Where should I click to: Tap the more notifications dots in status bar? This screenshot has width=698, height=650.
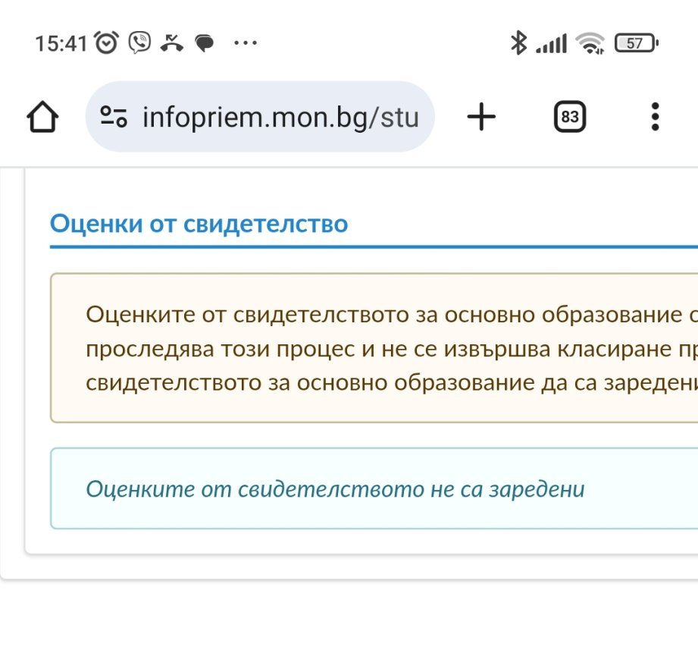[246, 43]
